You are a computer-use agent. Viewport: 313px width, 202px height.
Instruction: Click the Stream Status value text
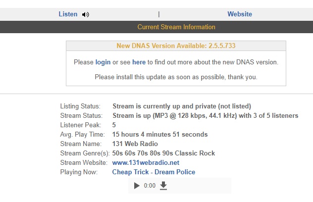point(205,116)
